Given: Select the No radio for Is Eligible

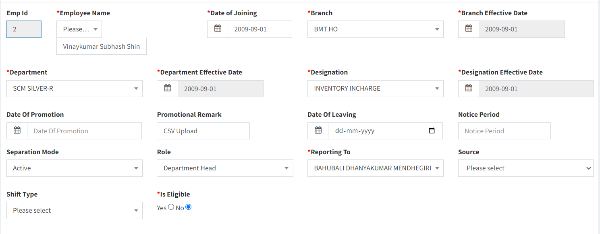Looking at the screenshot, I should pyautogui.click(x=189, y=207).
